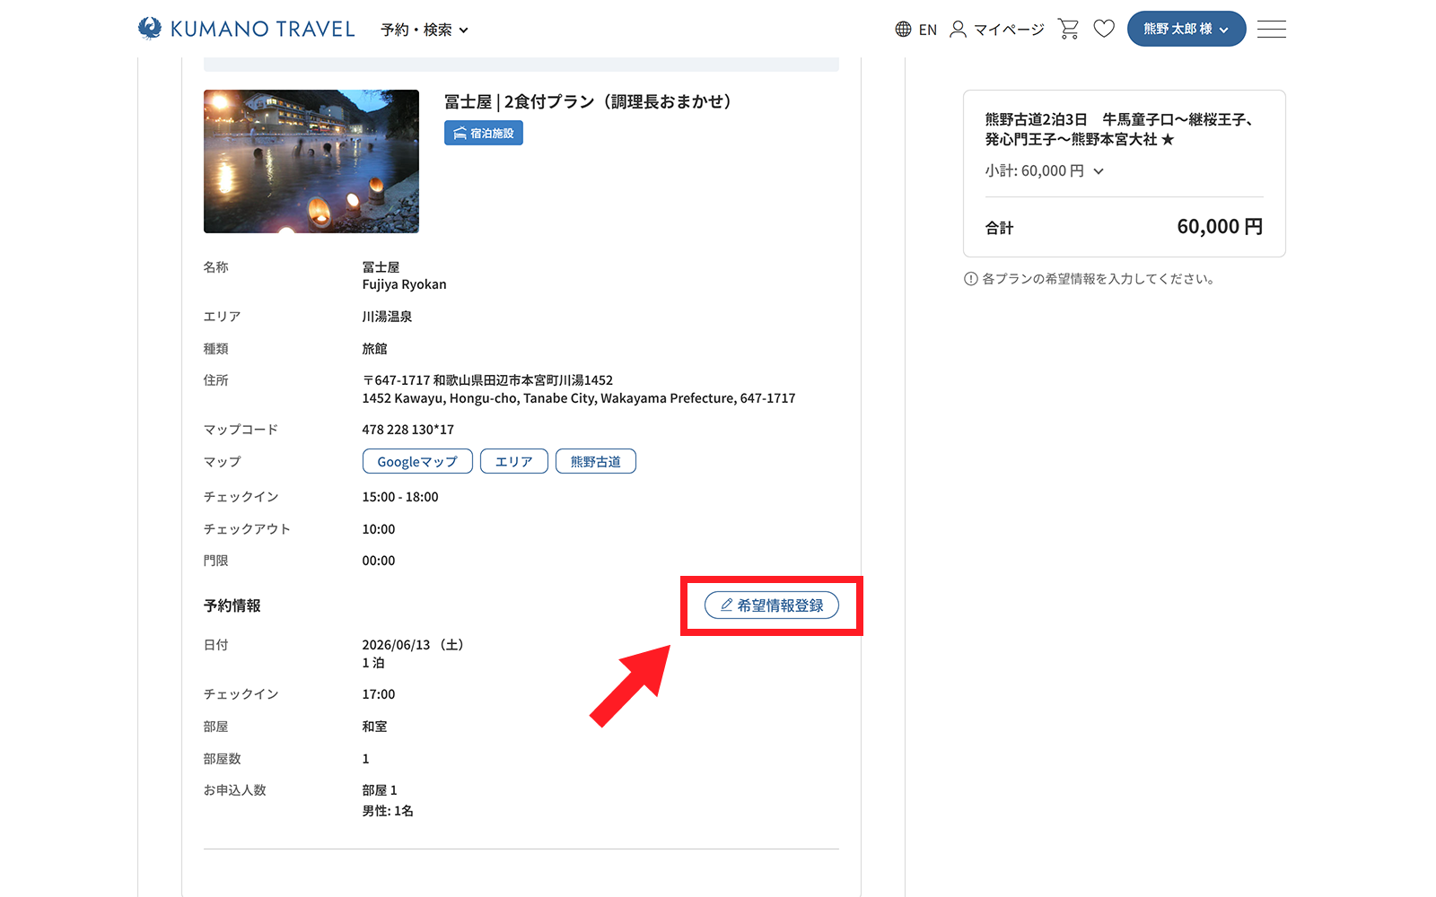1436x897 pixels.
Task: Click the 熊野古道2泊3日 tour title in summary
Action: [x=1118, y=129]
